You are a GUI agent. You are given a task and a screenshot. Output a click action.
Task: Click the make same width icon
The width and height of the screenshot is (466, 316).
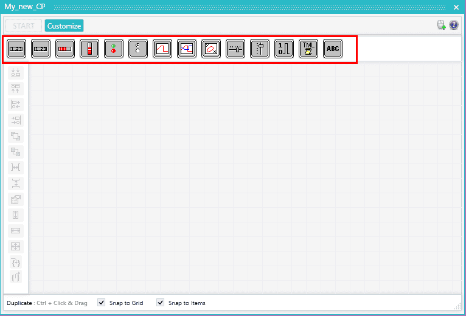click(16, 231)
